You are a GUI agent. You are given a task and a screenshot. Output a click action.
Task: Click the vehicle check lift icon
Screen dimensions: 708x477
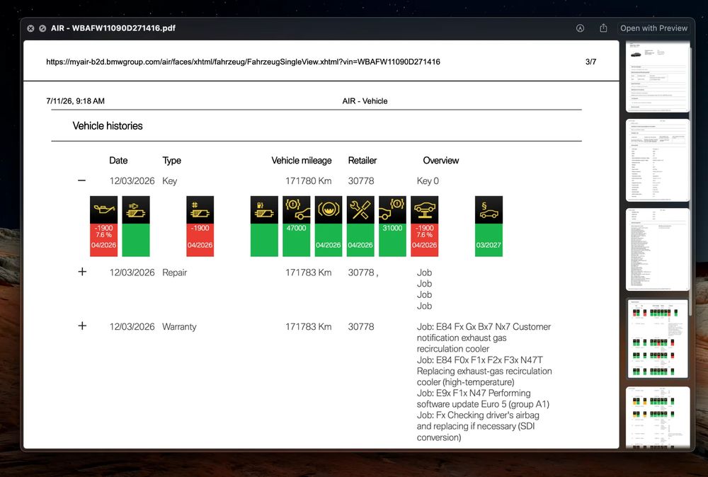tap(424, 209)
